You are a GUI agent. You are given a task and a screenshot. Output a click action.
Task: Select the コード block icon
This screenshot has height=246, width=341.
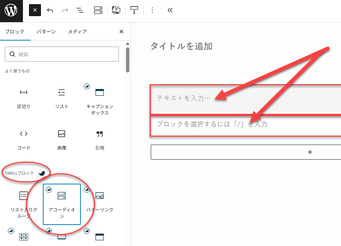(23, 134)
